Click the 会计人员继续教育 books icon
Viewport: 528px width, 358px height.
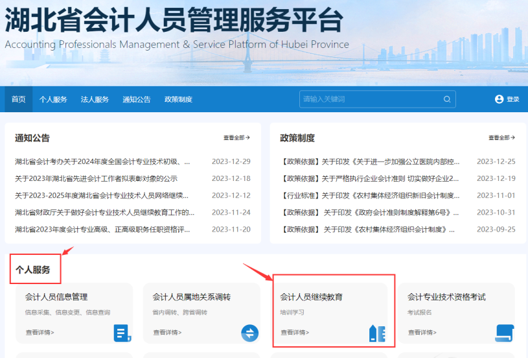[x=377, y=333]
